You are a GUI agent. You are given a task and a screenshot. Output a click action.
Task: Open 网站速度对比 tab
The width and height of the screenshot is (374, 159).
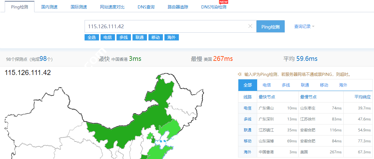click(x=112, y=7)
